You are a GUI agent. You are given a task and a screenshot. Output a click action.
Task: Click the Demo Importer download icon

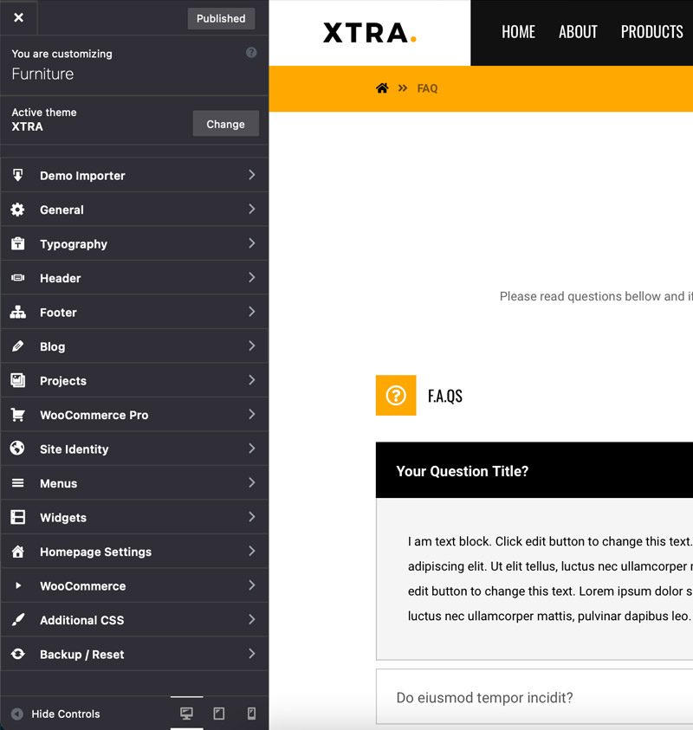coord(17,175)
